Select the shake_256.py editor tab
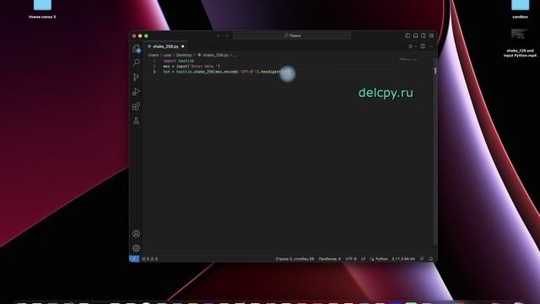 click(165, 46)
